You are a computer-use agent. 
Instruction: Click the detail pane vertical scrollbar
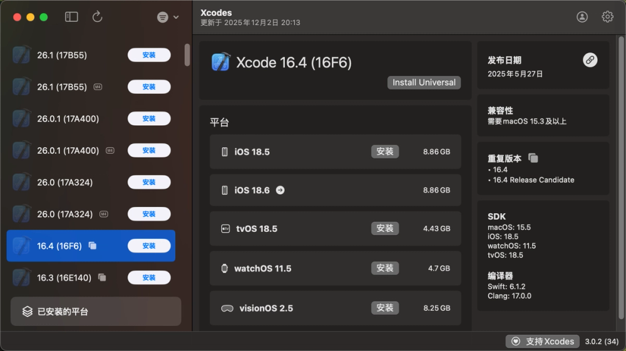[x=621, y=178]
